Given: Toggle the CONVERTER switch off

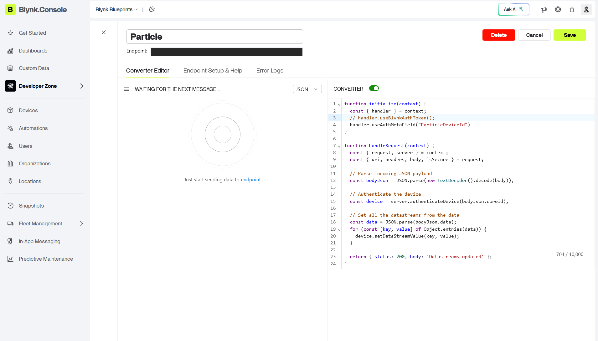Looking at the screenshot, I should pos(374,88).
